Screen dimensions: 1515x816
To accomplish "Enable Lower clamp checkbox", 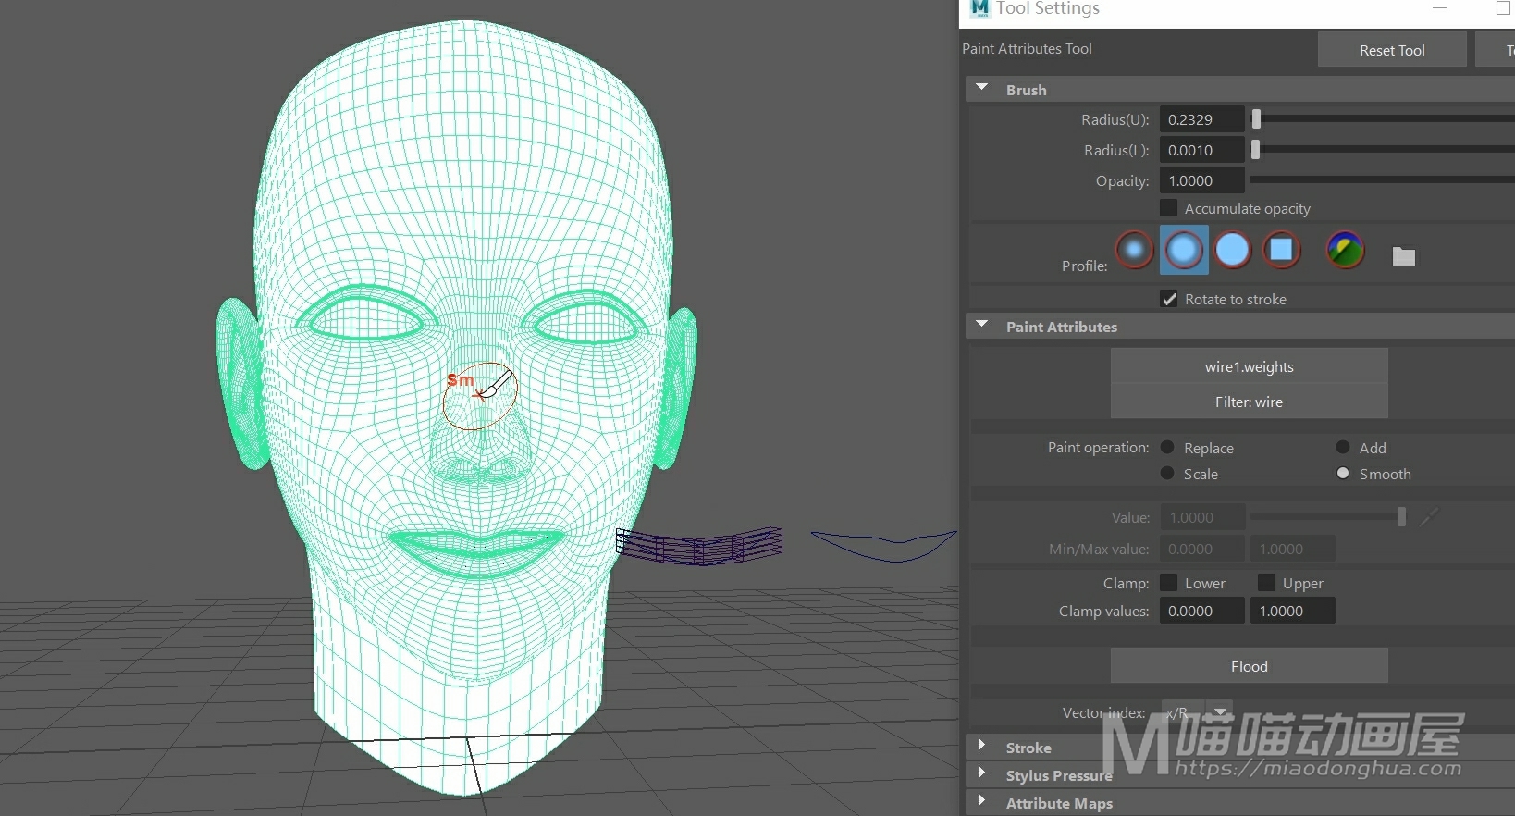I will tap(1169, 583).
